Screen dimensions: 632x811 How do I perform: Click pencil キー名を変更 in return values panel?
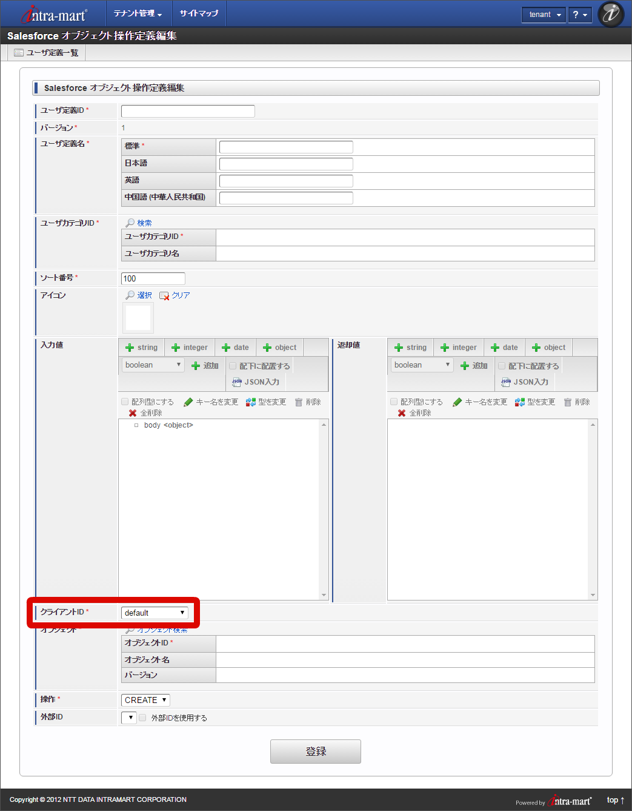point(480,402)
